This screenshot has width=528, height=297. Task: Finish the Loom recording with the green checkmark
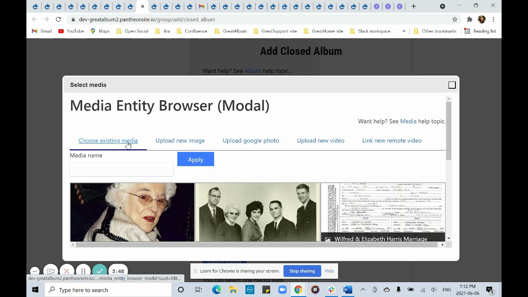[99, 271]
